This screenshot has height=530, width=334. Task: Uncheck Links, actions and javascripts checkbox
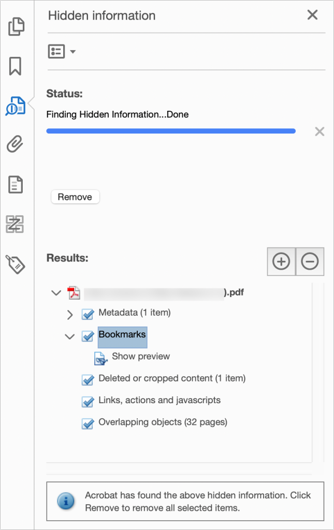click(x=88, y=402)
